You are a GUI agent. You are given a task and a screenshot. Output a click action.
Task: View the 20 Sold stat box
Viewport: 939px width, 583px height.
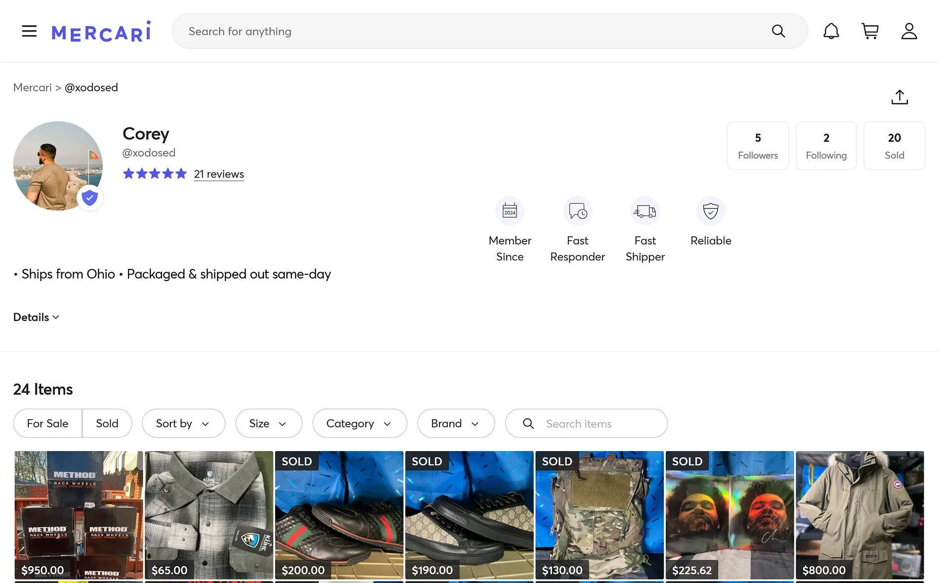tap(895, 146)
